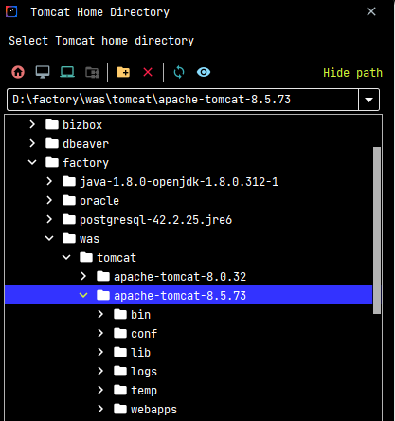Viewport: 395px width, 421px height.
Task: Click the tree's vertical scrollbar thumb
Action: click(377, 230)
